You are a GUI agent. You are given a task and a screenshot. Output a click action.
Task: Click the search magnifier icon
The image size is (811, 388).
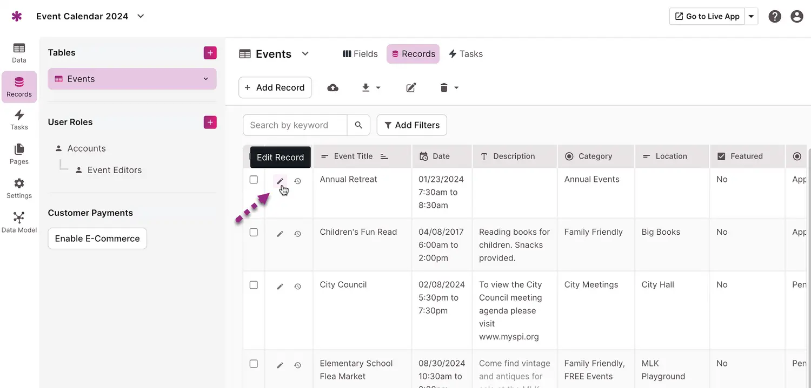click(358, 125)
